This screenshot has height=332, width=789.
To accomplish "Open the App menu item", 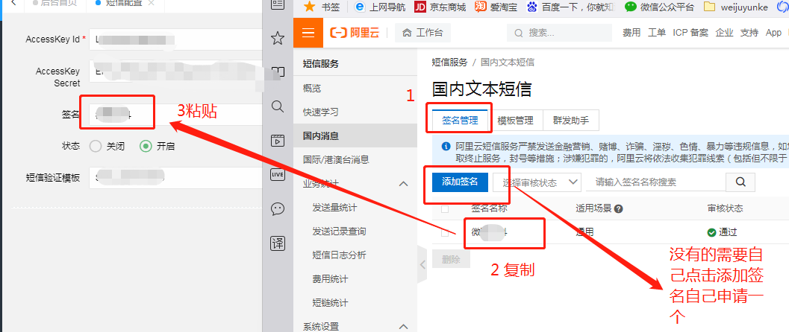I will [773, 33].
